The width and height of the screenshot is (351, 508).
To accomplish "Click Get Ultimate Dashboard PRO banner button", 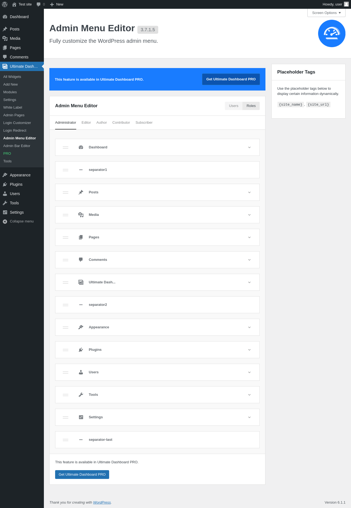I will tap(231, 79).
